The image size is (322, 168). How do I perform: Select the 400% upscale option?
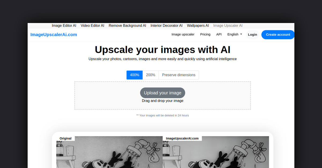coord(134,75)
